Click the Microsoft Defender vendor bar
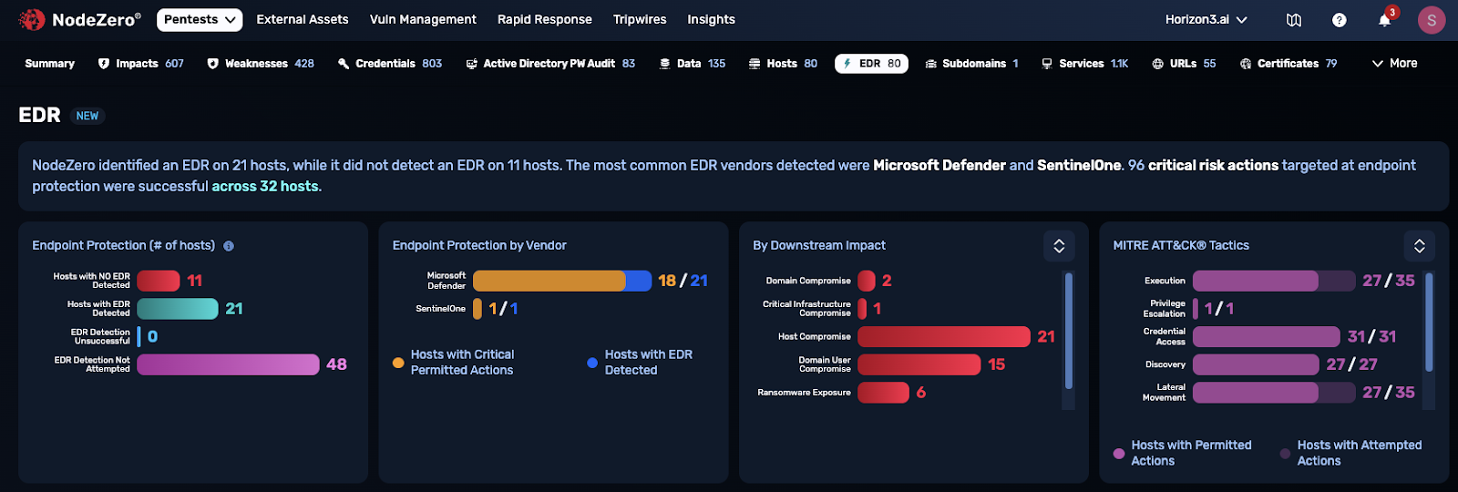 [x=562, y=281]
